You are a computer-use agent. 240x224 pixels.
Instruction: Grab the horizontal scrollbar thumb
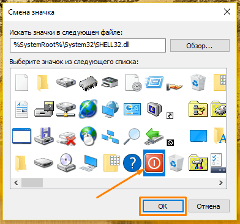[x=32, y=182]
